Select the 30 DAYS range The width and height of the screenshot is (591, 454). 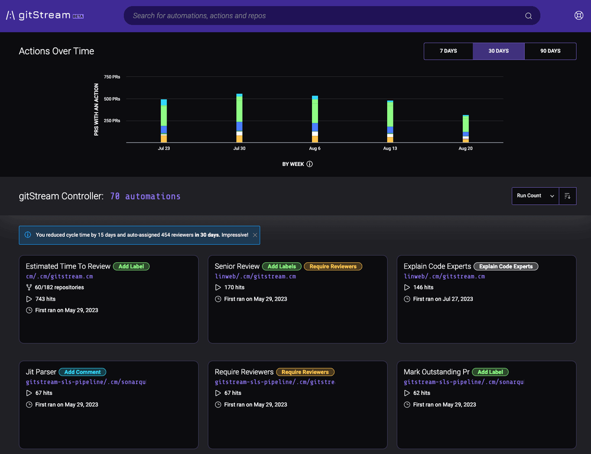pyautogui.click(x=498, y=51)
